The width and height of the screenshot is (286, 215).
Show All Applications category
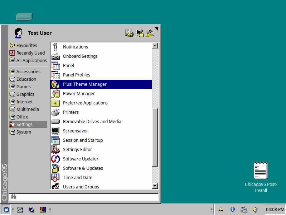coord(28,60)
